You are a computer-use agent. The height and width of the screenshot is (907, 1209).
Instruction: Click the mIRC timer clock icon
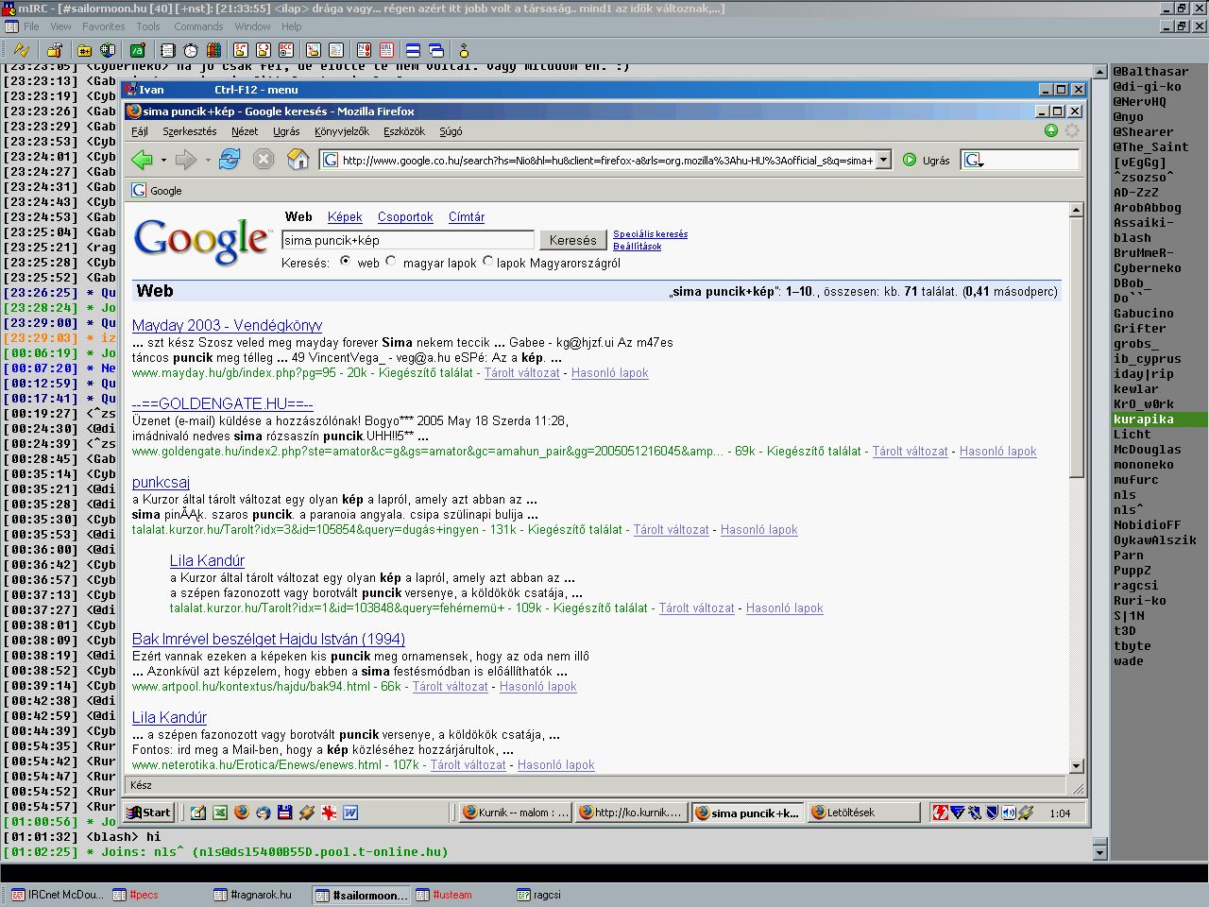click(191, 50)
